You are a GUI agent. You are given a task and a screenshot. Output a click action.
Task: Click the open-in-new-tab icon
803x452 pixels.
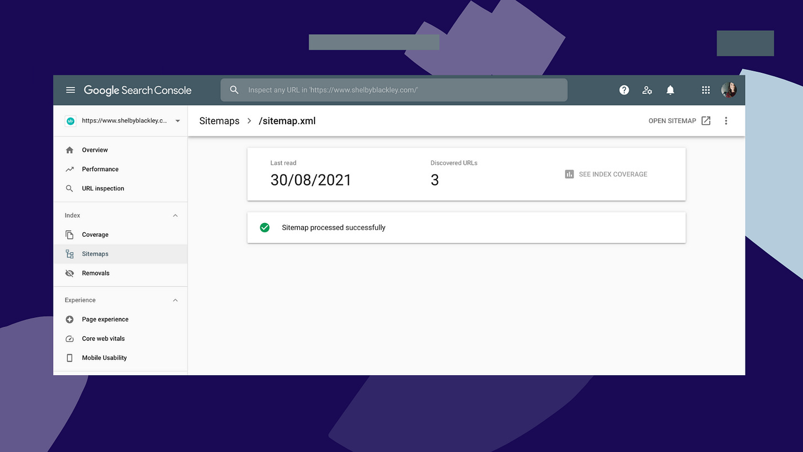pos(706,121)
